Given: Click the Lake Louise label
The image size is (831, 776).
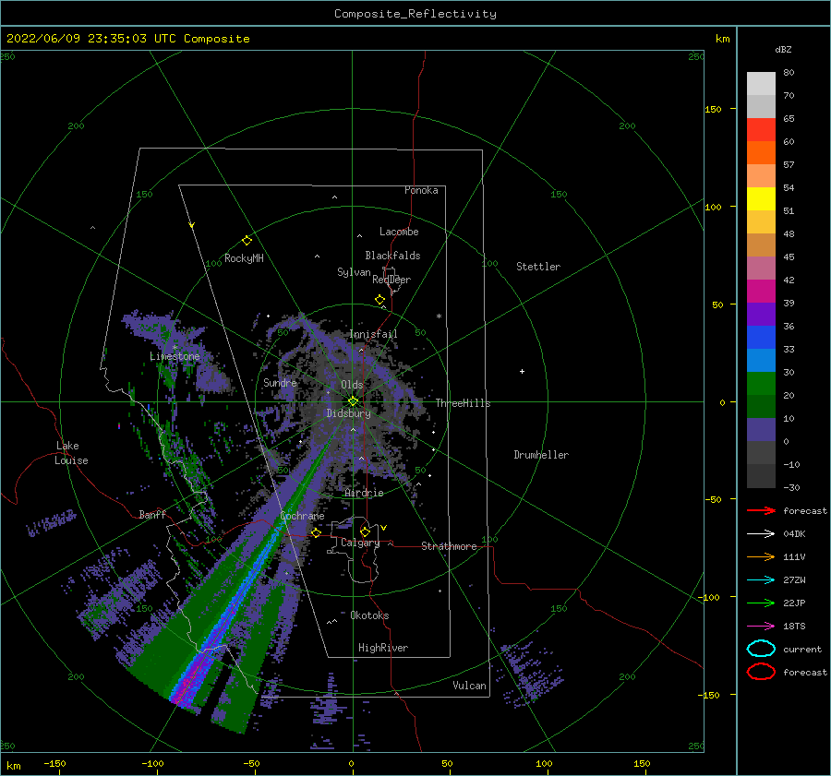Looking at the screenshot, I should coord(71,453).
